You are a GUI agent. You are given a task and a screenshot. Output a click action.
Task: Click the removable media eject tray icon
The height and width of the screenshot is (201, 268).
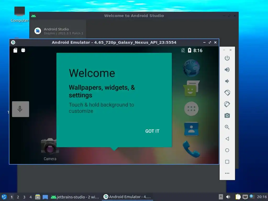point(221,197)
